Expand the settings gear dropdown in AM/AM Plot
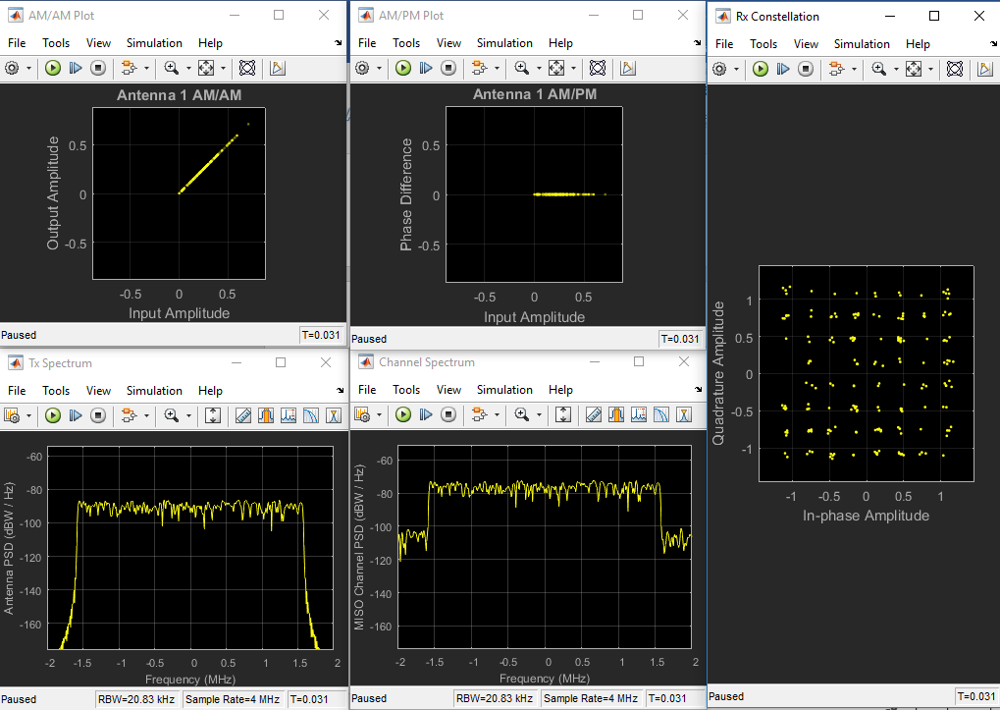 pyautogui.click(x=28, y=68)
